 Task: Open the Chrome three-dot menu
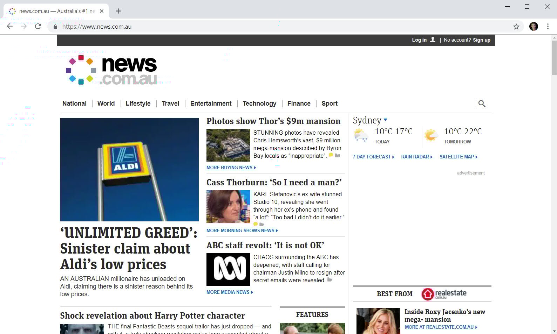548,27
